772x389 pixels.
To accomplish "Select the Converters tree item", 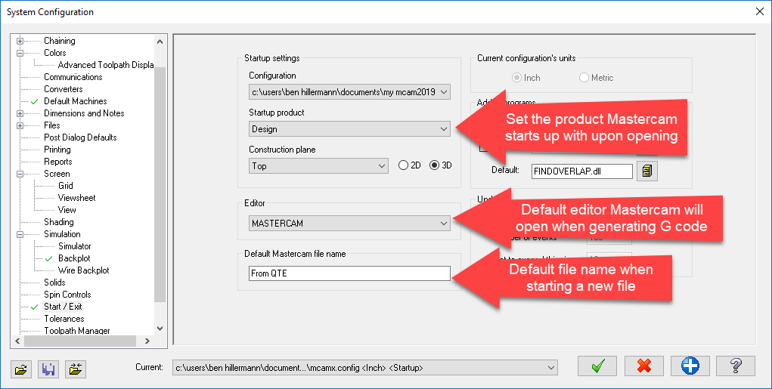I will point(64,89).
